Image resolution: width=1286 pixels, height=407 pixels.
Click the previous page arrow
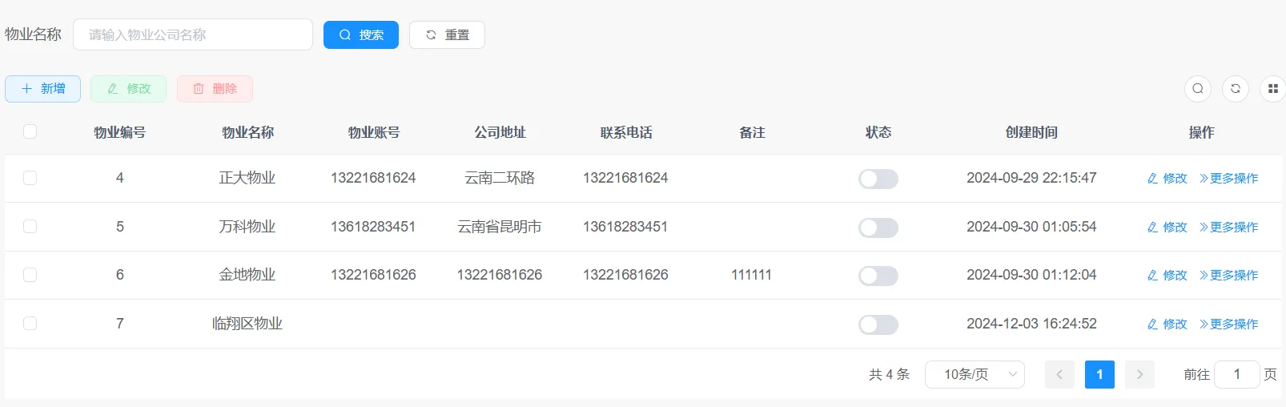[x=1059, y=374]
